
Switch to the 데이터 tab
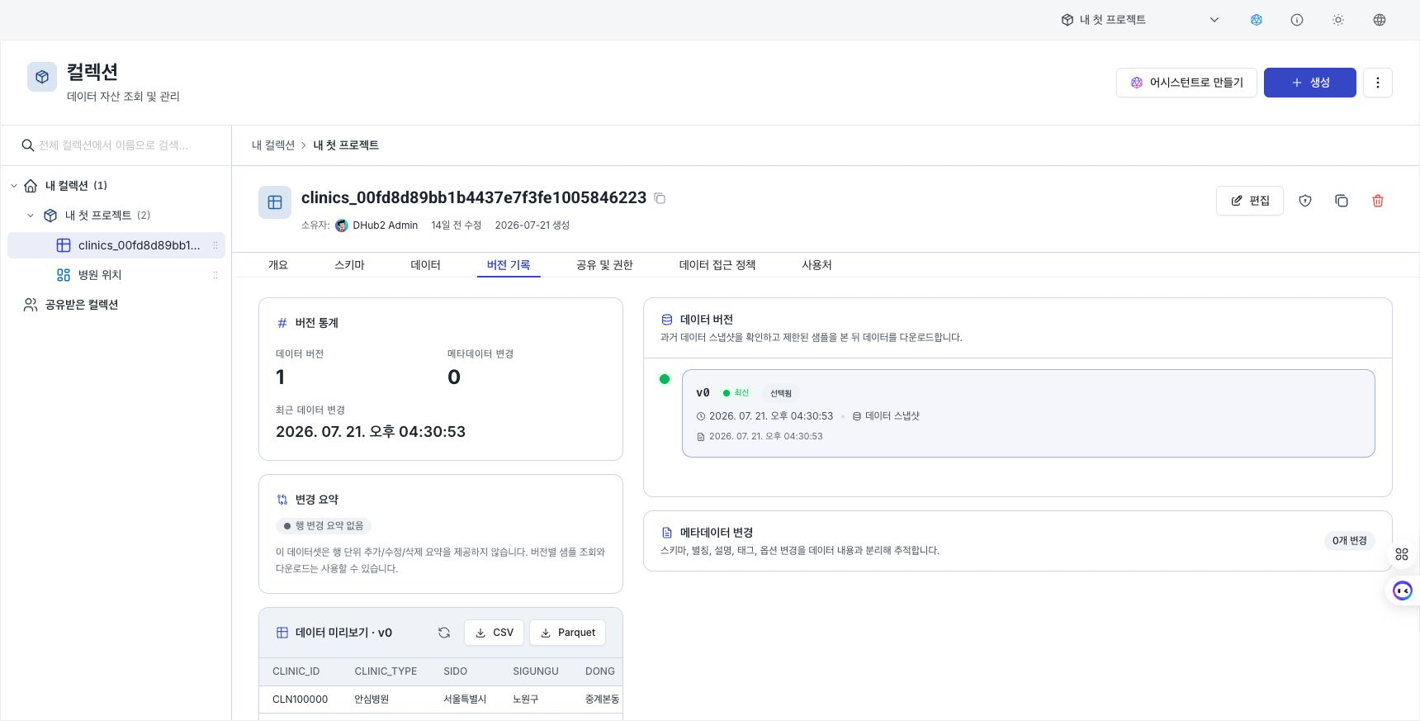(425, 265)
